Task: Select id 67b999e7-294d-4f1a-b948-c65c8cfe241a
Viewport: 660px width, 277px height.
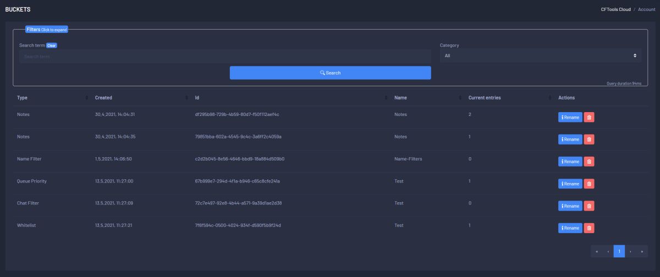Action: point(238,181)
